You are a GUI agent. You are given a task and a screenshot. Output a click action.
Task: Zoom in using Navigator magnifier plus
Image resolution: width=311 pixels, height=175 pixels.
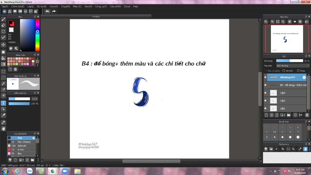(272, 22)
